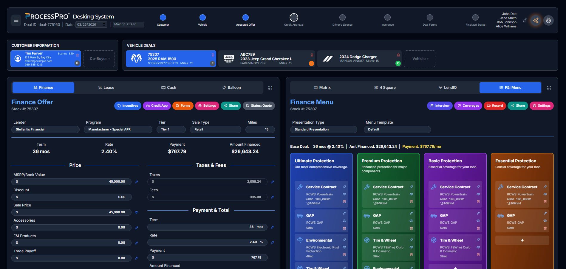Open the deal date picker
The image size is (566, 269).
(104, 24)
